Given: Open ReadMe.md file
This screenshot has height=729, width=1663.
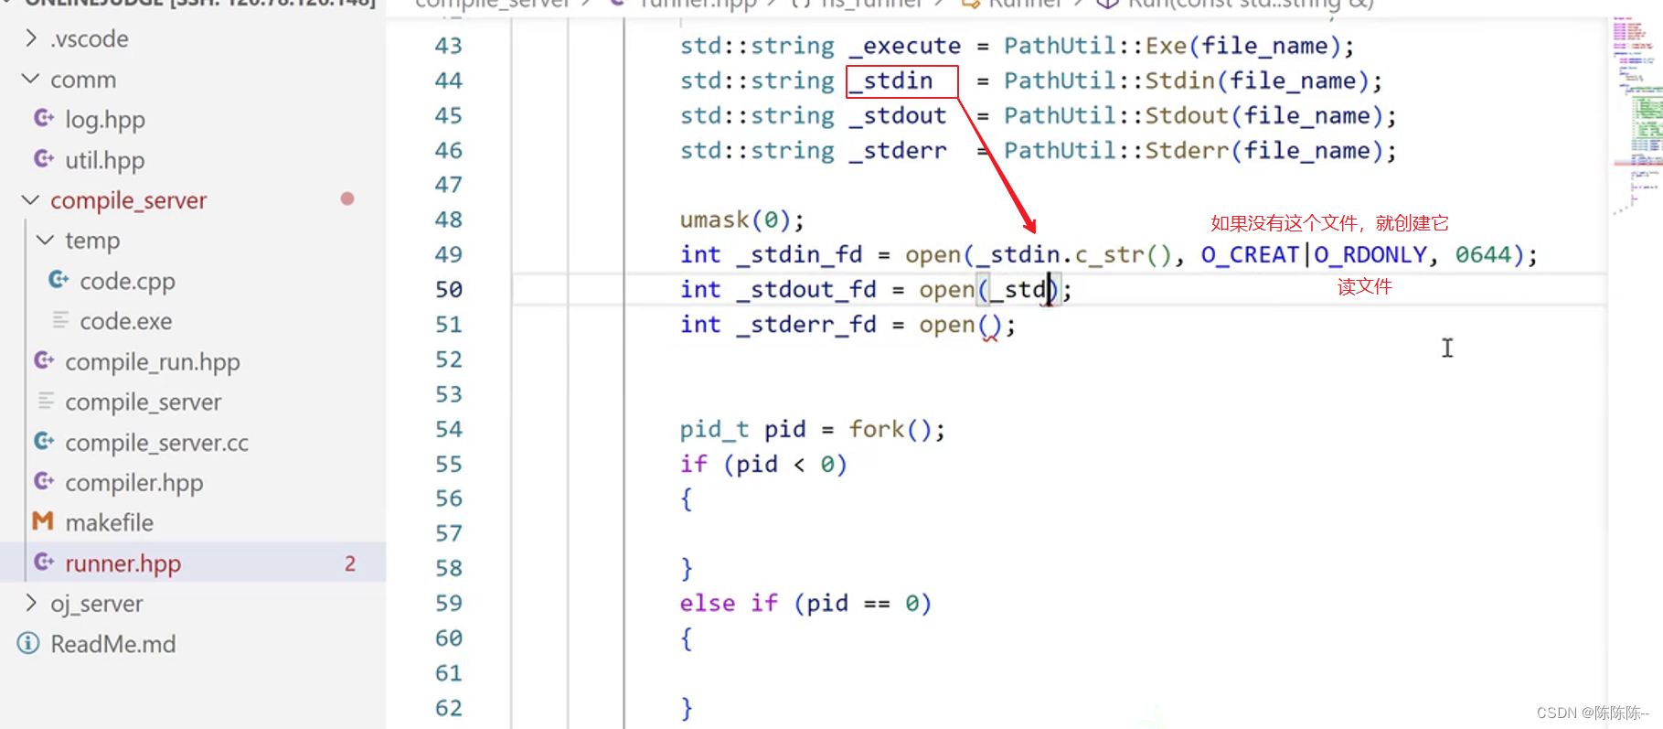Looking at the screenshot, I should click(x=112, y=644).
